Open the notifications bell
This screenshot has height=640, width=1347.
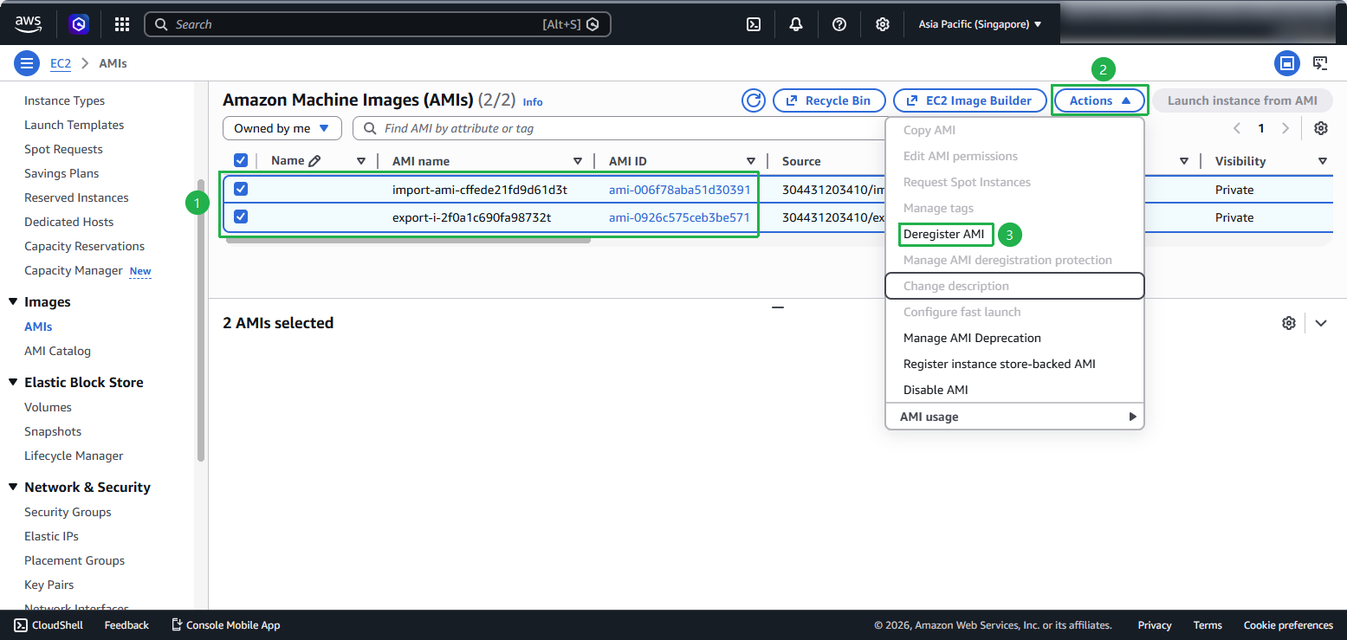(x=796, y=24)
